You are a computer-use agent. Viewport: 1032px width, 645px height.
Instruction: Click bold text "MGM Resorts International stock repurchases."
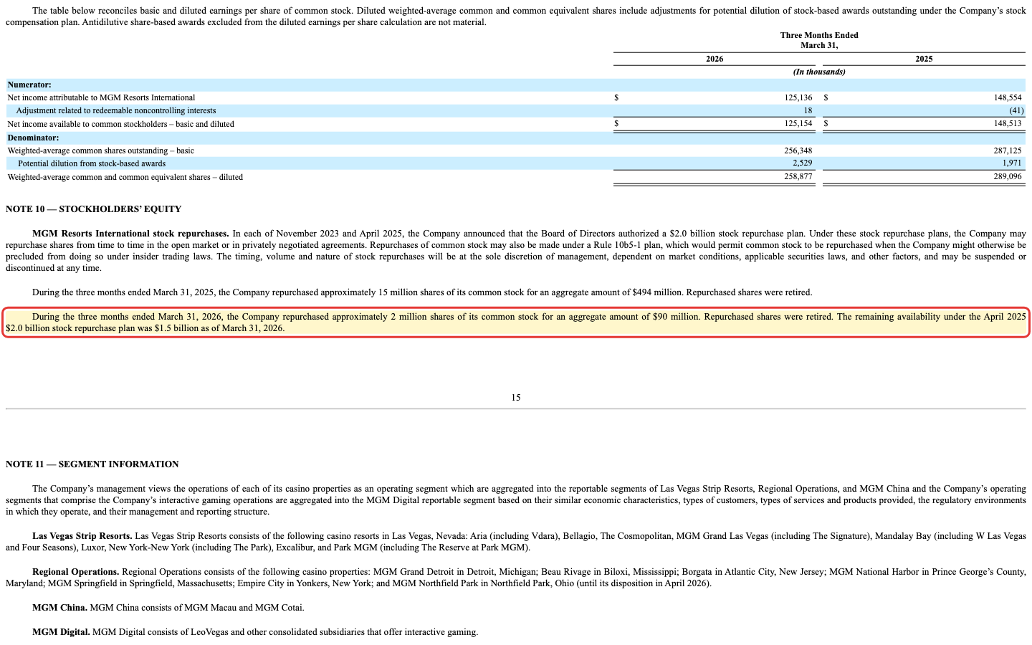[130, 234]
